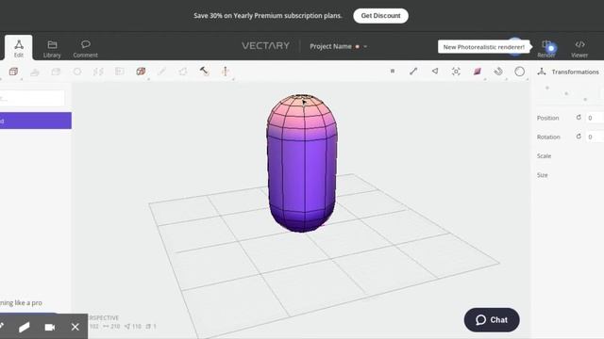This screenshot has height=339, width=604.
Task: Click the greyed polygon shape icon
Action: [183, 72]
